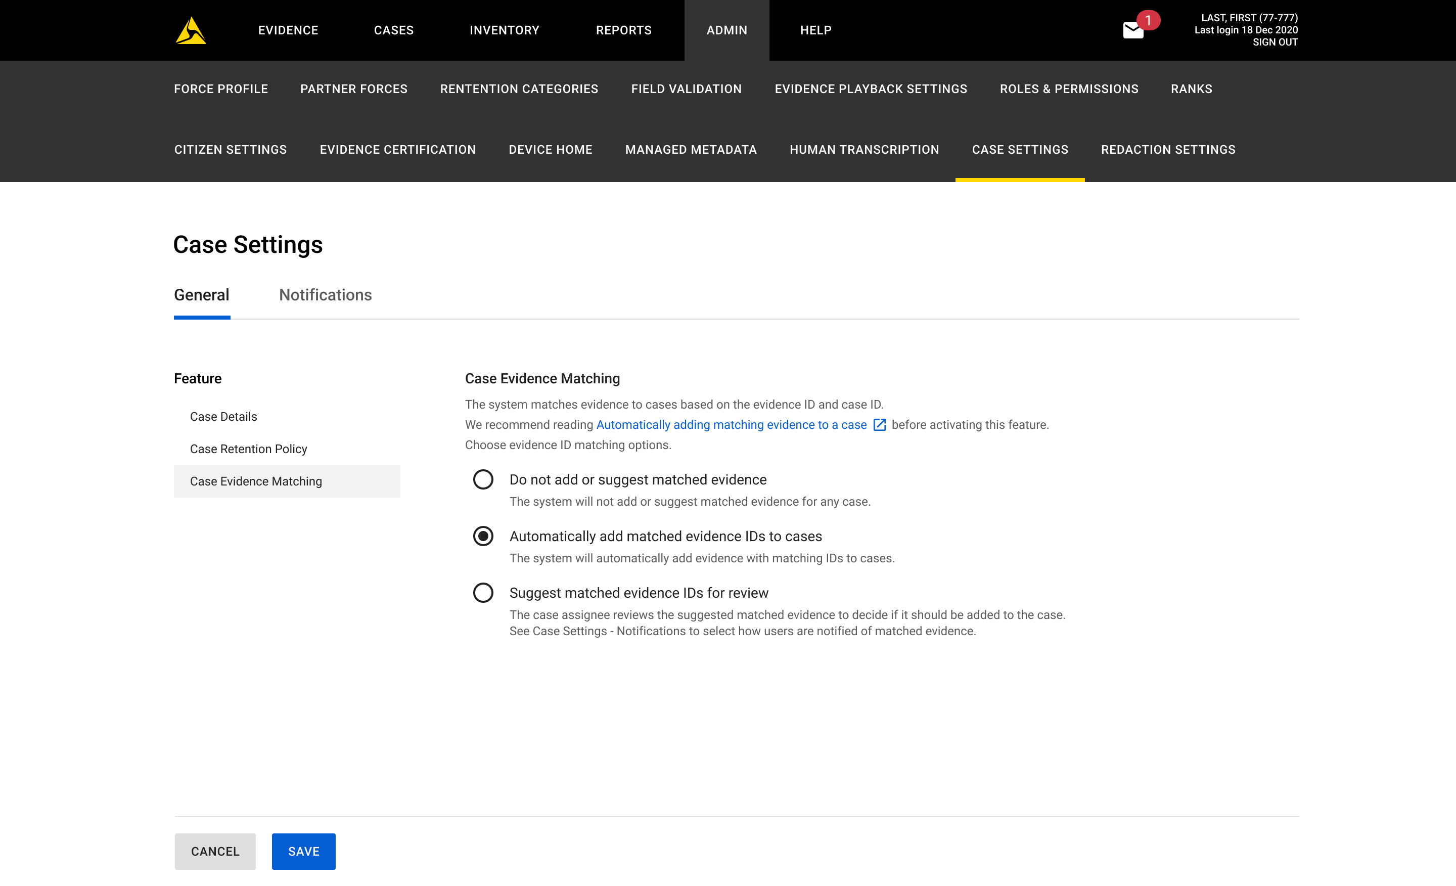Image resolution: width=1456 pixels, height=886 pixels.
Task: Open the mail notifications envelope icon
Action: pyautogui.click(x=1133, y=30)
